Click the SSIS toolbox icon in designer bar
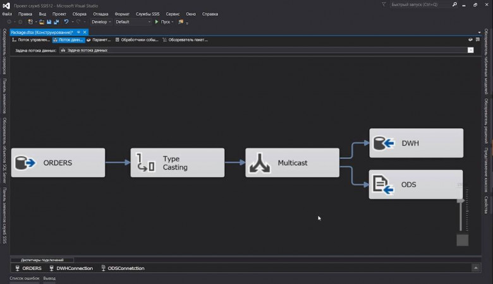Viewport: 493px width, 284px height. (470, 40)
